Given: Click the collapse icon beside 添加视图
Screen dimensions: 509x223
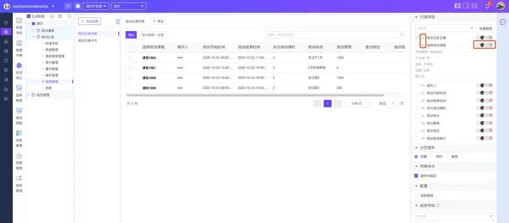Looking at the screenshot, I should pyautogui.click(x=117, y=21).
